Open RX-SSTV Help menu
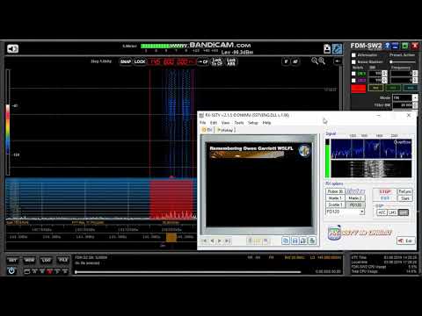 pyautogui.click(x=266, y=123)
